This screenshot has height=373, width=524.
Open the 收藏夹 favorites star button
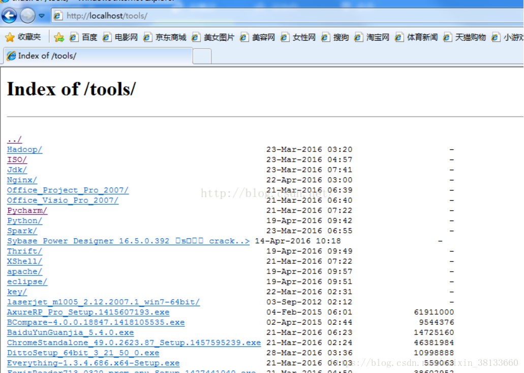pos(23,37)
